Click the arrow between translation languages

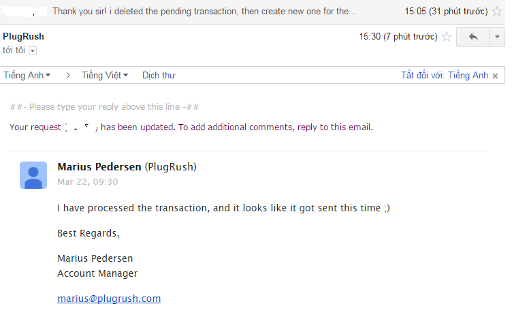coord(68,76)
